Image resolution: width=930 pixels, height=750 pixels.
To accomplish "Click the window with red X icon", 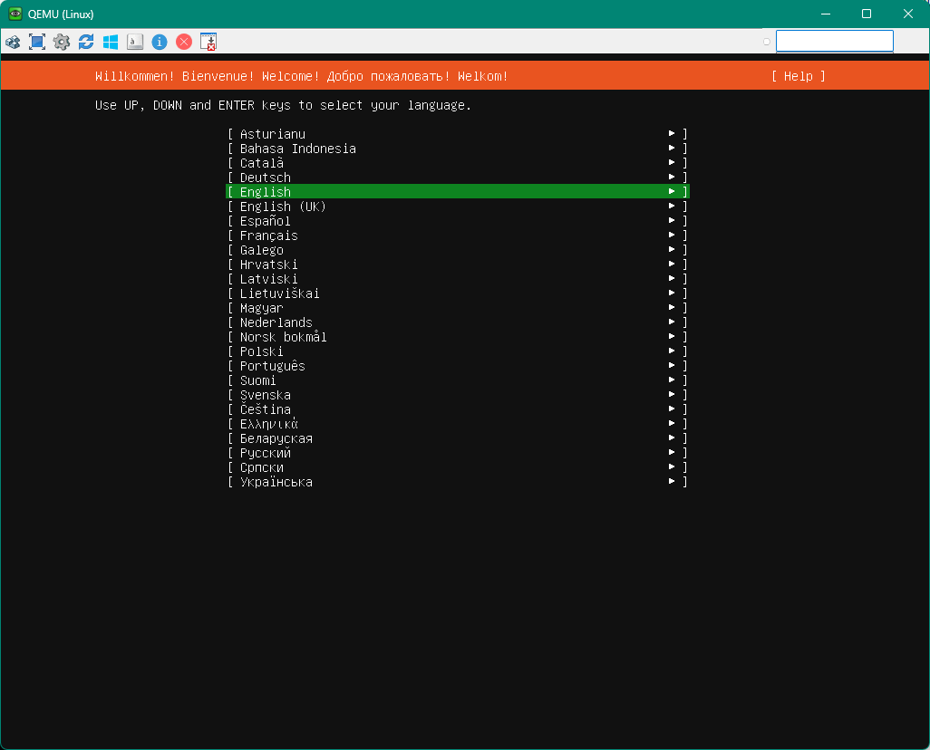I will (x=208, y=42).
